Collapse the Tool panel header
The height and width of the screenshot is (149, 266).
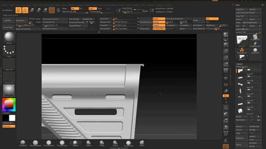[x=237, y=5]
